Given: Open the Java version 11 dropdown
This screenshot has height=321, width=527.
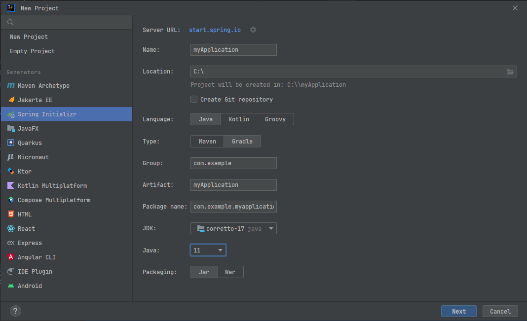Looking at the screenshot, I should coord(208,250).
